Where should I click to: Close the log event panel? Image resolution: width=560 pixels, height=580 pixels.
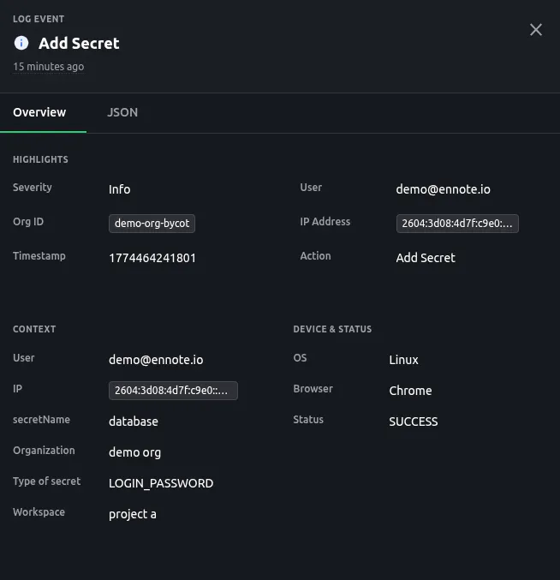coord(536,30)
